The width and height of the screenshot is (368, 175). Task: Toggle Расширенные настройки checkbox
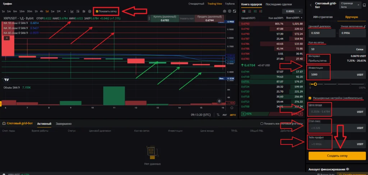tap(310, 98)
